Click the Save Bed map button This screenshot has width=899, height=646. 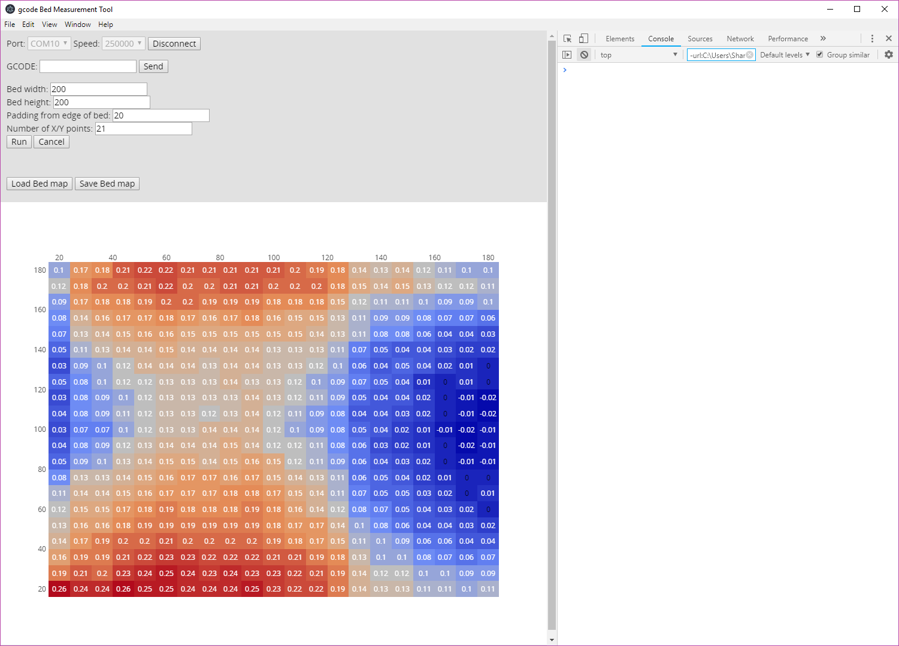(x=107, y=184)
